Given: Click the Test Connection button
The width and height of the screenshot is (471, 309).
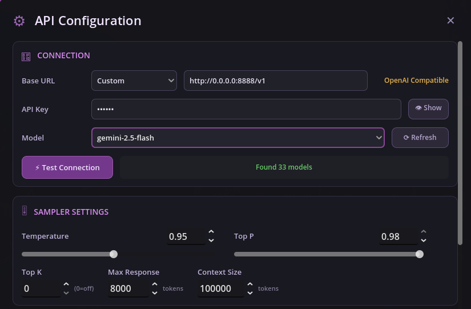Looking at the screenshot, I should [x=67, y=167].
